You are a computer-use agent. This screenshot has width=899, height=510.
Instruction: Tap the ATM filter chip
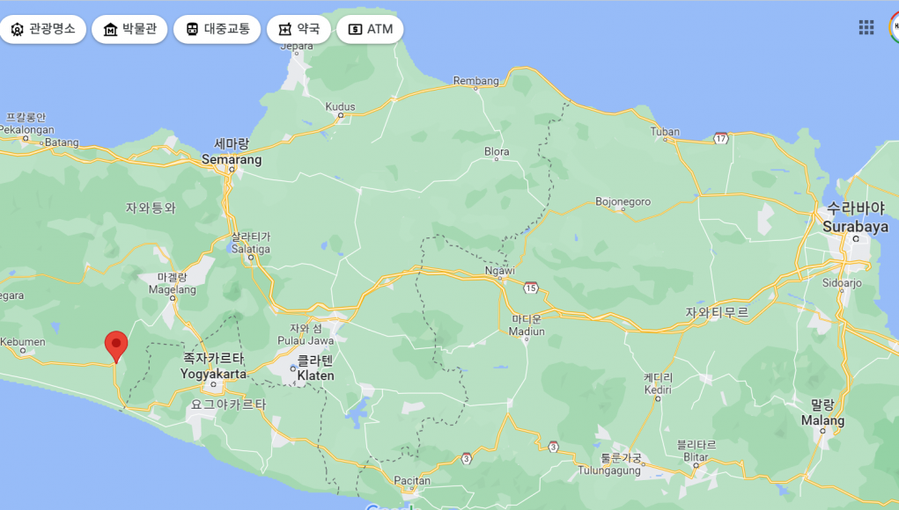click(370, 29)
